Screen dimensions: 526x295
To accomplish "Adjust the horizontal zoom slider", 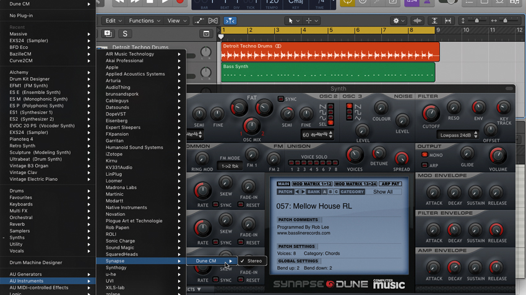I will pos(505,21).
